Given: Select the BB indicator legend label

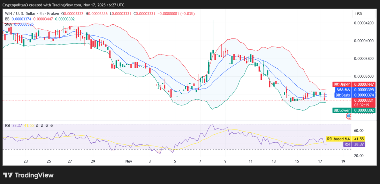Looking at the screenshot, I should click(7, 19).
